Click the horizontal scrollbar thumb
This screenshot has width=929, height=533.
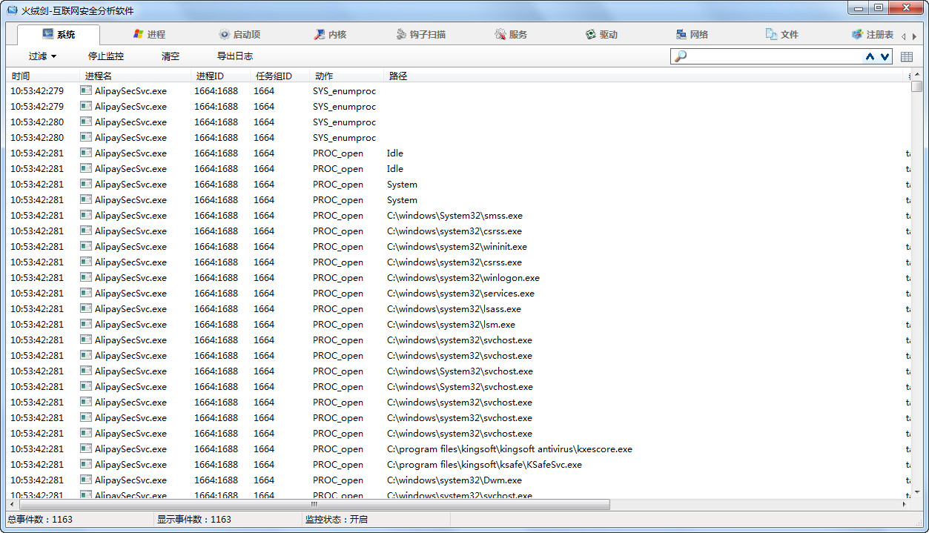coord(314,504)
